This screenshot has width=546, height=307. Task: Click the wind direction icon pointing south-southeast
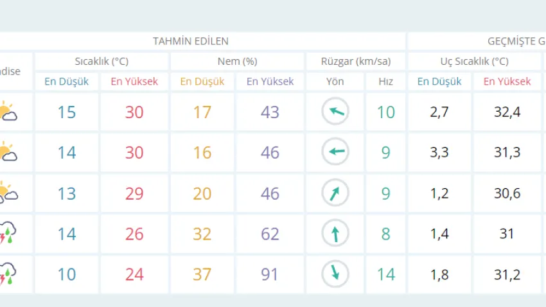[x=335, y=274]
